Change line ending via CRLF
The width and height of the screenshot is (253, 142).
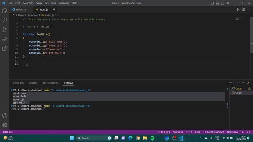(198, 132)
